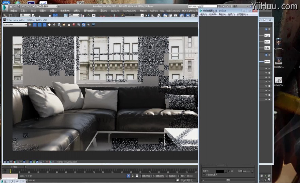Image resolution: width=300 pixels, height=183 pixels.
Task: Click the 0.74 value field in back panel
Action: pos(267,42)
